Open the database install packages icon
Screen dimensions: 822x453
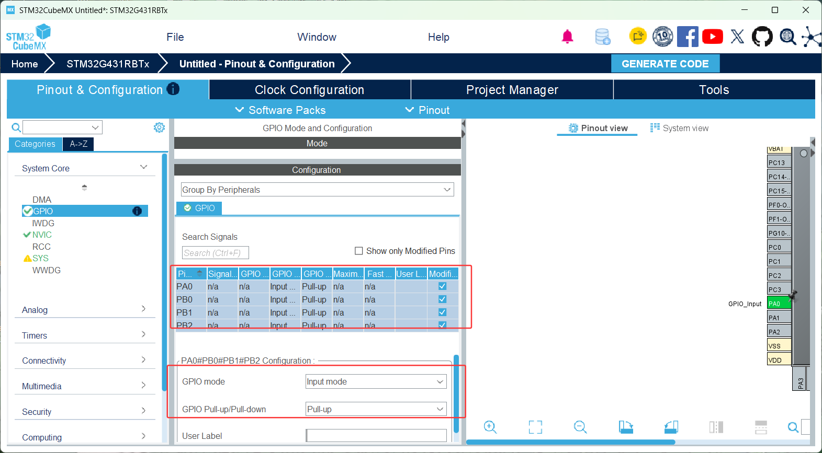[x=603, y=37]
